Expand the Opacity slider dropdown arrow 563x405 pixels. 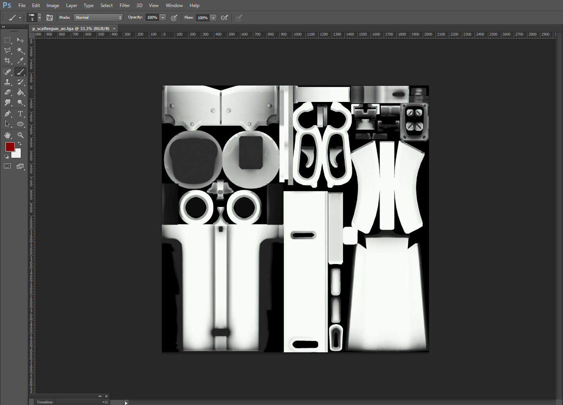click(x=163, y=18)
